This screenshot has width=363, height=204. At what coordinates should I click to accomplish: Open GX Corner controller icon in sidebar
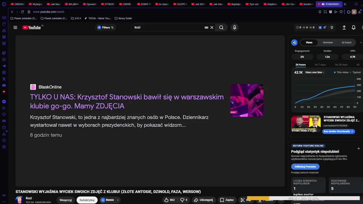pos(4,18)
